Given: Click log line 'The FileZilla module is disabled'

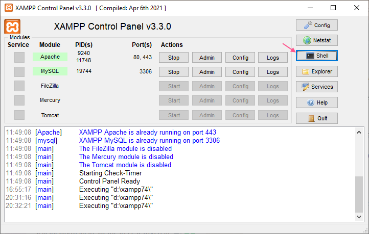Looking at the screenshot, I should point(125,148).
